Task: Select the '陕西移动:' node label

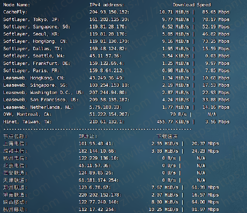Action: (15, 202)
